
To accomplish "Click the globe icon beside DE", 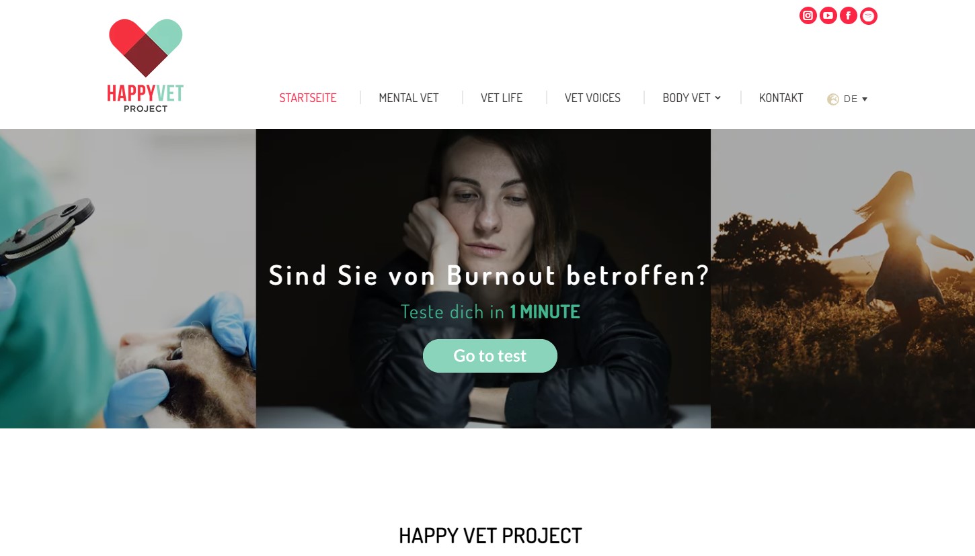I will coord(832,99).
